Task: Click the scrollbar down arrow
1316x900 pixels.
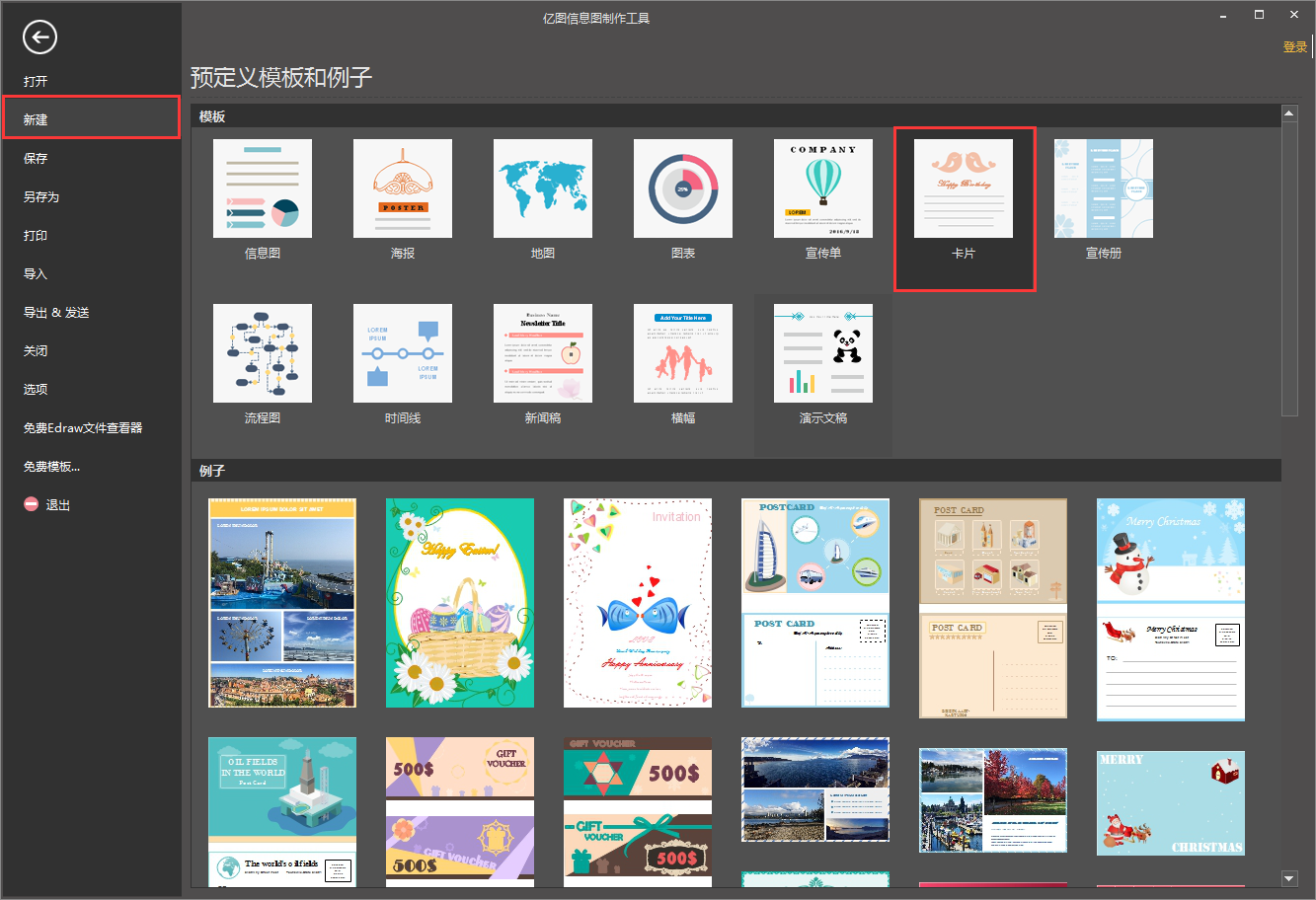Action: (1289, 877)
